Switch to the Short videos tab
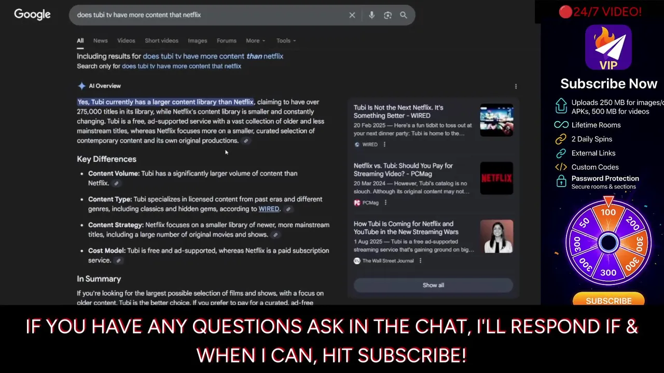This screenshot has height=373, width=664. pyautogui.click(x=161, y=40)
